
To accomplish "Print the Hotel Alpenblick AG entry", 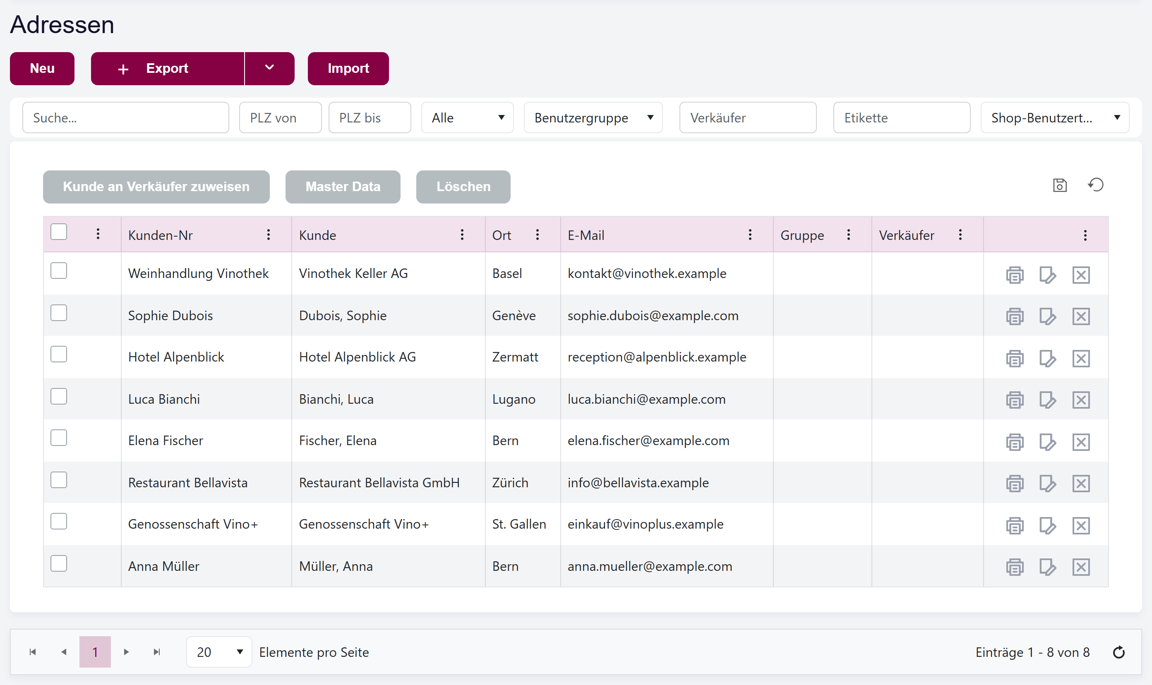I will click(1014, 359).
